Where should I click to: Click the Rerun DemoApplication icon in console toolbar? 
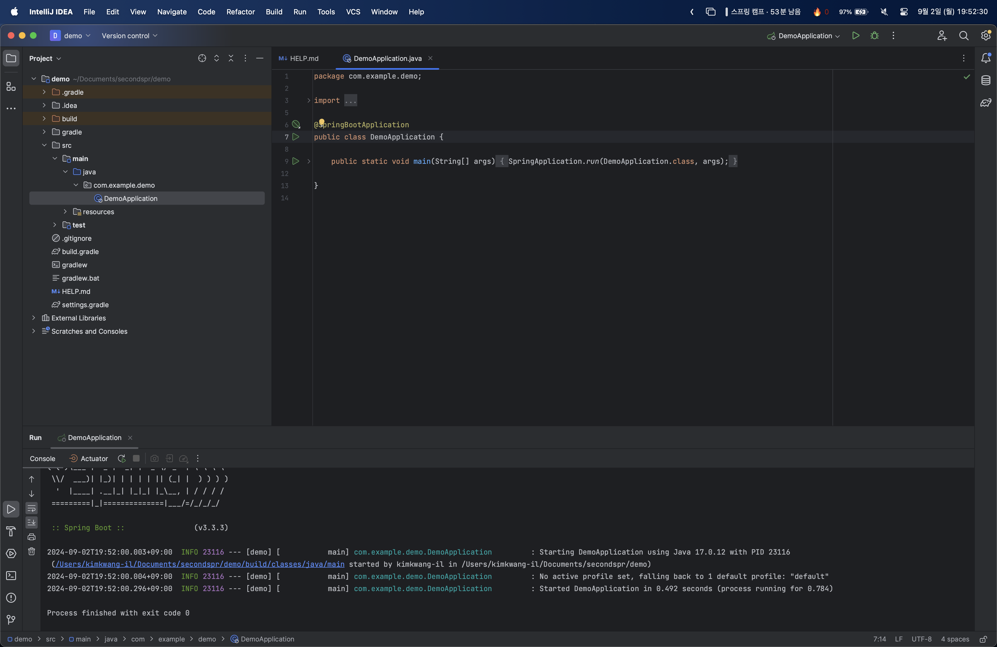coord(122,458)
